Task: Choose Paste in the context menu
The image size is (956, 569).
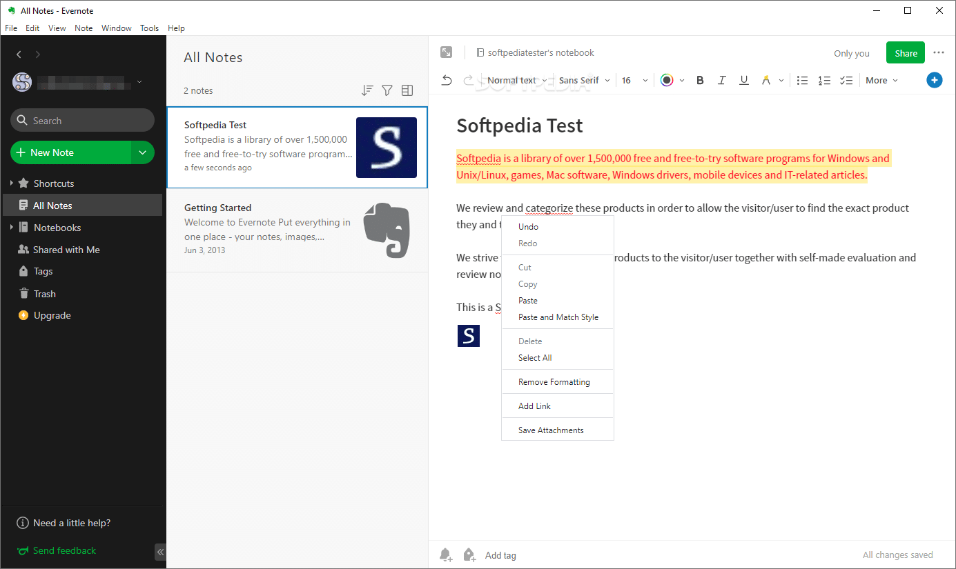Action: (558, 301)
